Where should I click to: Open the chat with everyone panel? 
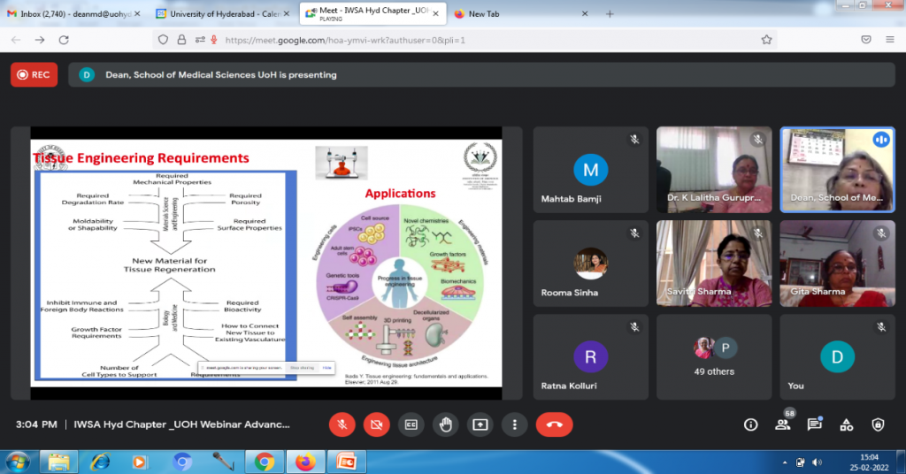pyautogui.click(x=814, y=424)
